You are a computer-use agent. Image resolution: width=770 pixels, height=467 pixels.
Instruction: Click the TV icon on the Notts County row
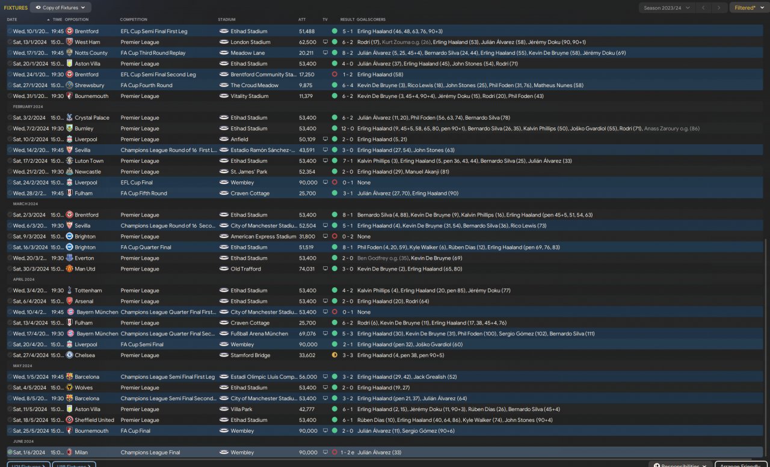tap(325, 53)
